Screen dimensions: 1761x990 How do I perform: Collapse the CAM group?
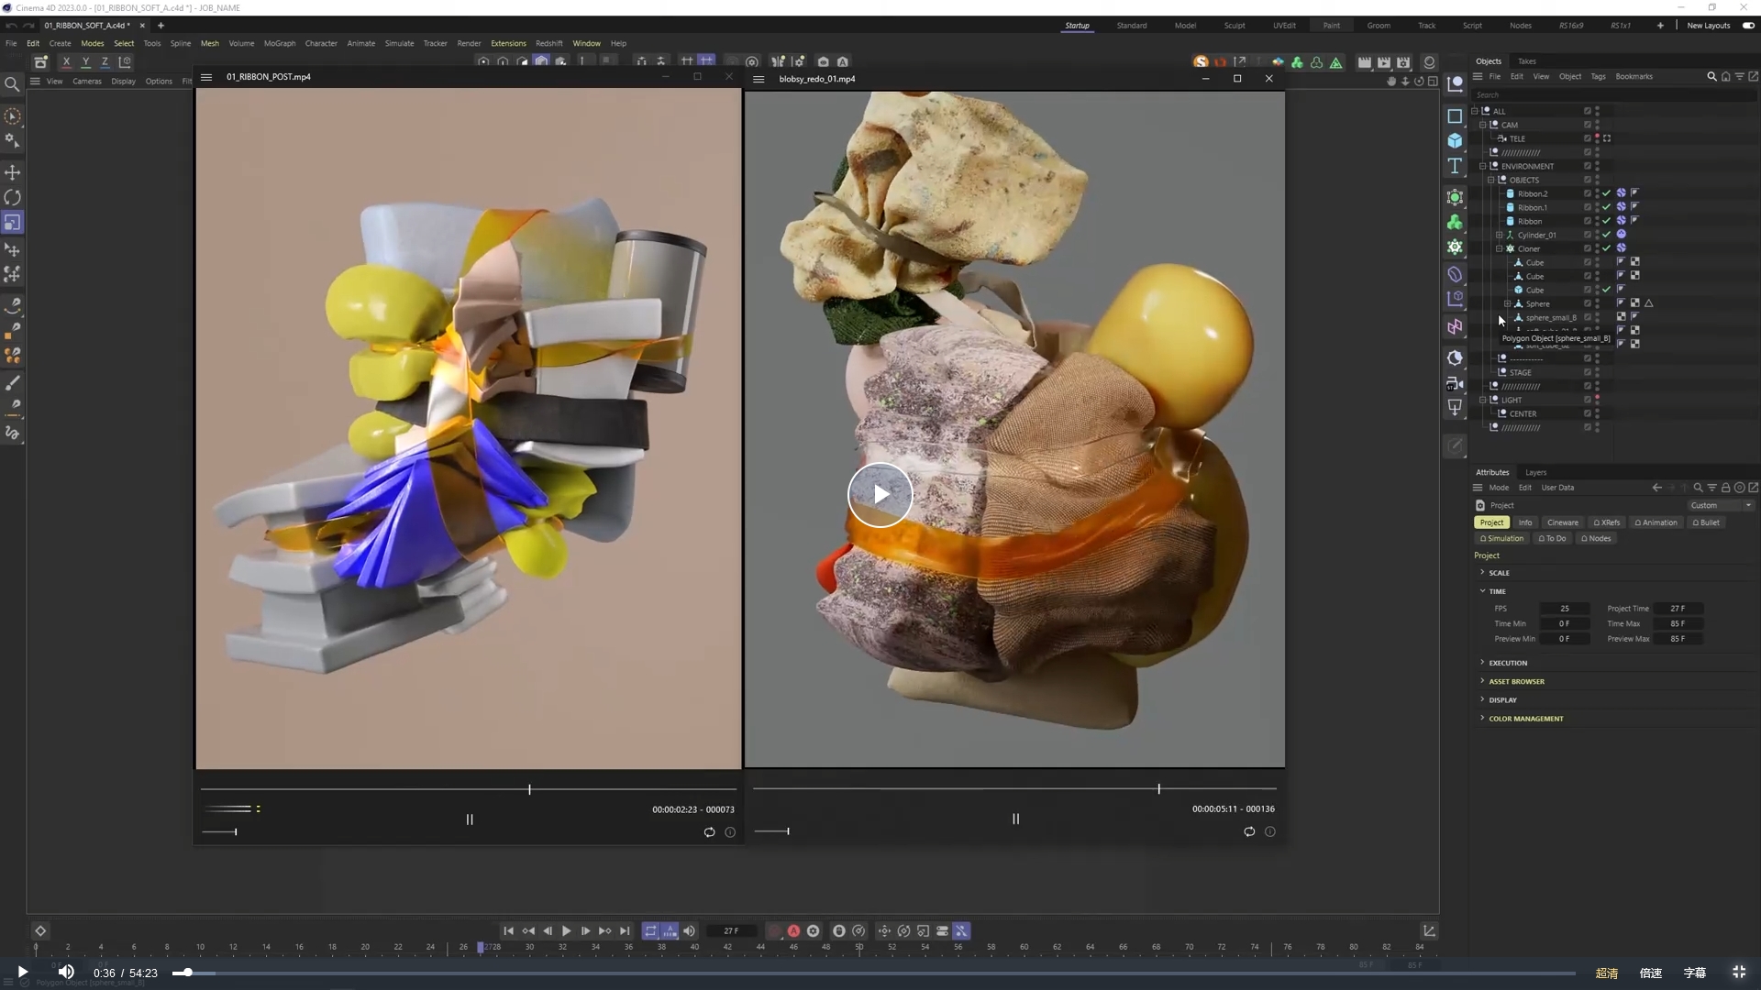click(1483, 125)
